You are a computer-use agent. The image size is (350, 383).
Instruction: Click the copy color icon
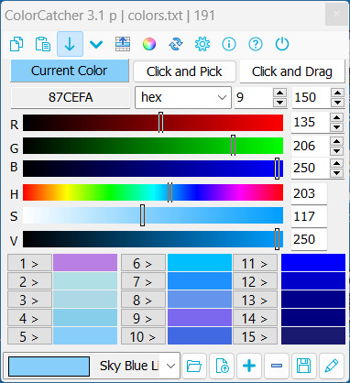tap(16, 44)
